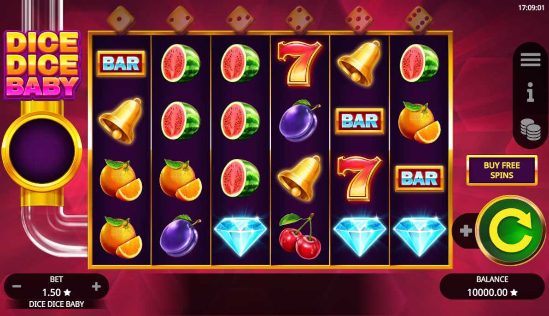This screenshot has height=316, width=549.
Task: Click the cherries symbol on the reels
Action: 300,236
